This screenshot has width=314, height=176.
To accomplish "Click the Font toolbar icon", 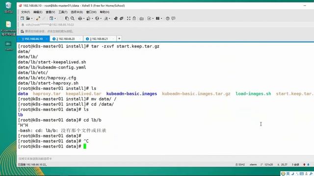I will [106, 19].
